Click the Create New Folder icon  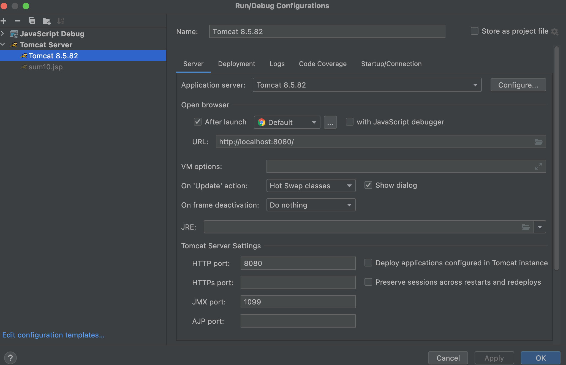coord(46,21)
